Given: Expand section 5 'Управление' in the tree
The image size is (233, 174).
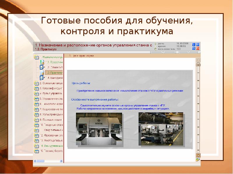Looking at the screenshot, I should [36, 99].
